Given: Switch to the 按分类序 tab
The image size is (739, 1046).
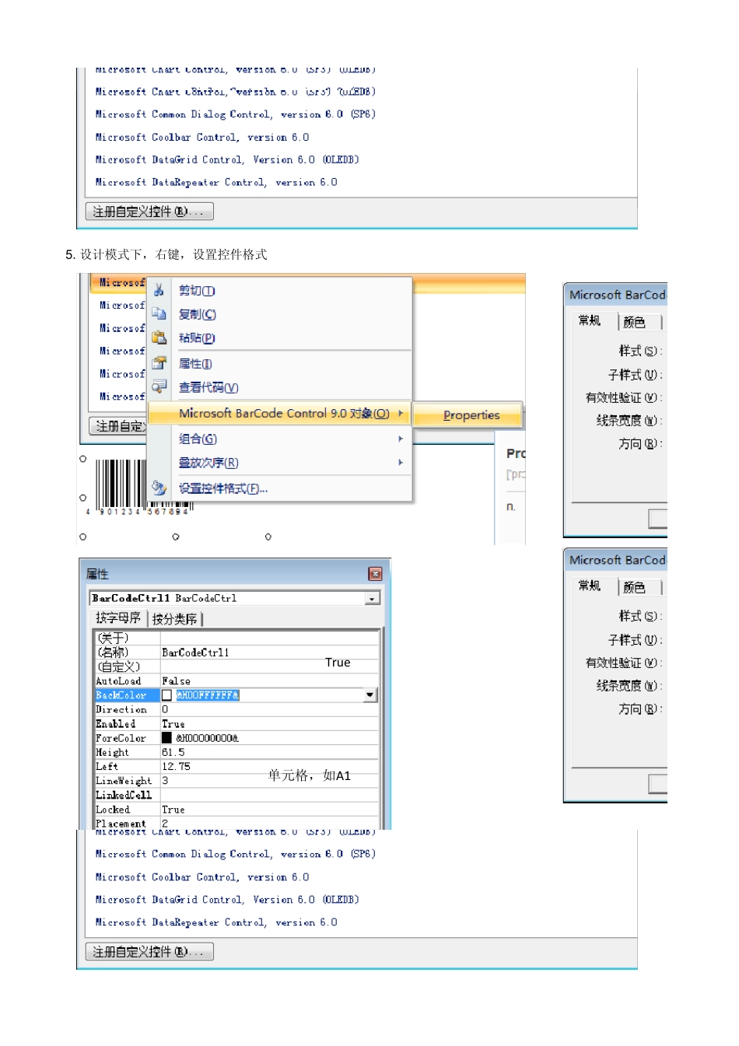Looking at the screenshot, I should point(174,619).
